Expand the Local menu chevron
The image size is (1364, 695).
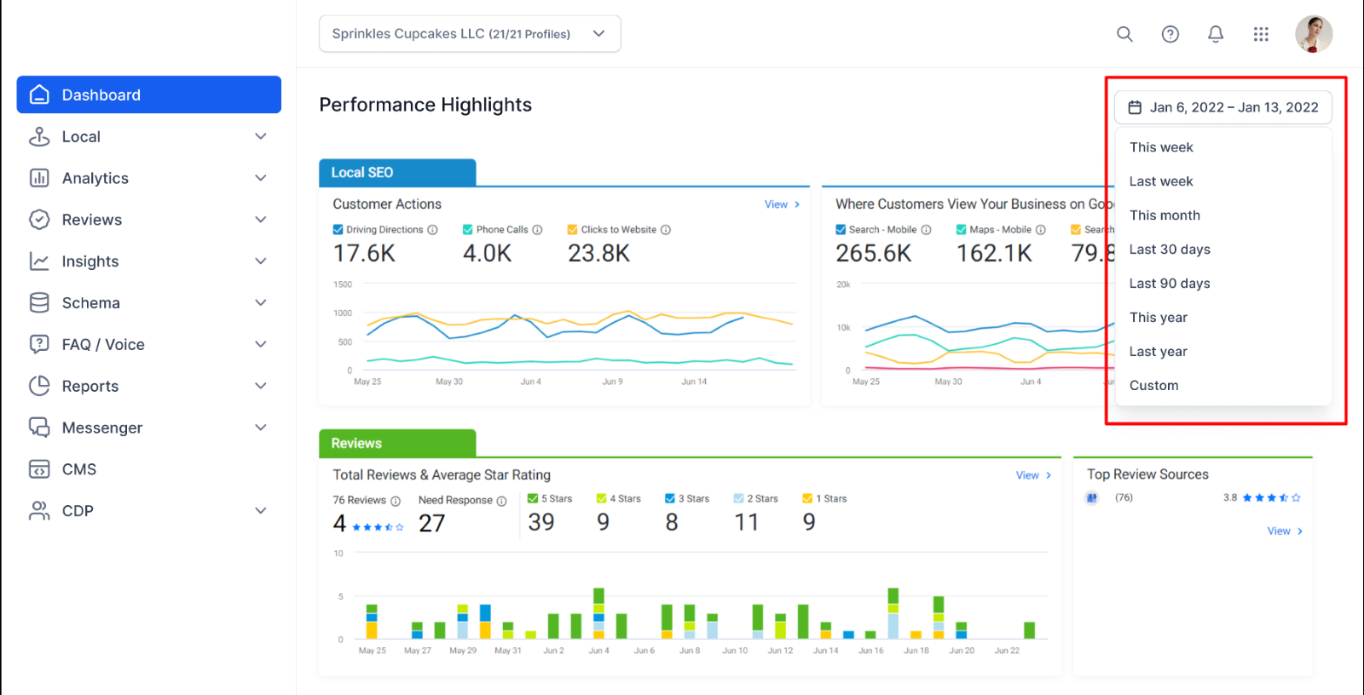[x=261, y=136]
